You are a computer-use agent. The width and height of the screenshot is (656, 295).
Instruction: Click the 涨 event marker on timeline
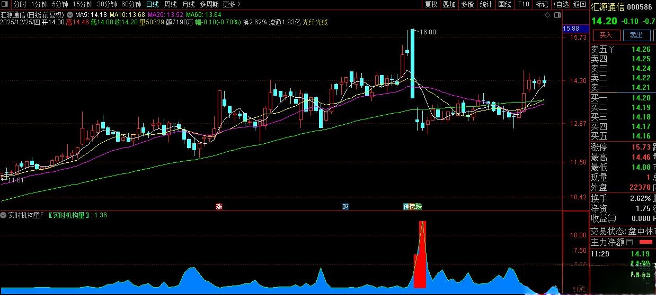[218, 206]
